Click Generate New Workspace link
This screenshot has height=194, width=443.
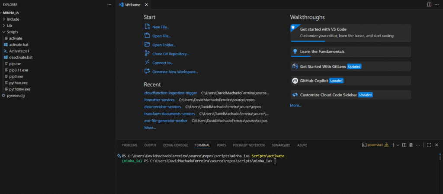pos(175,72)
